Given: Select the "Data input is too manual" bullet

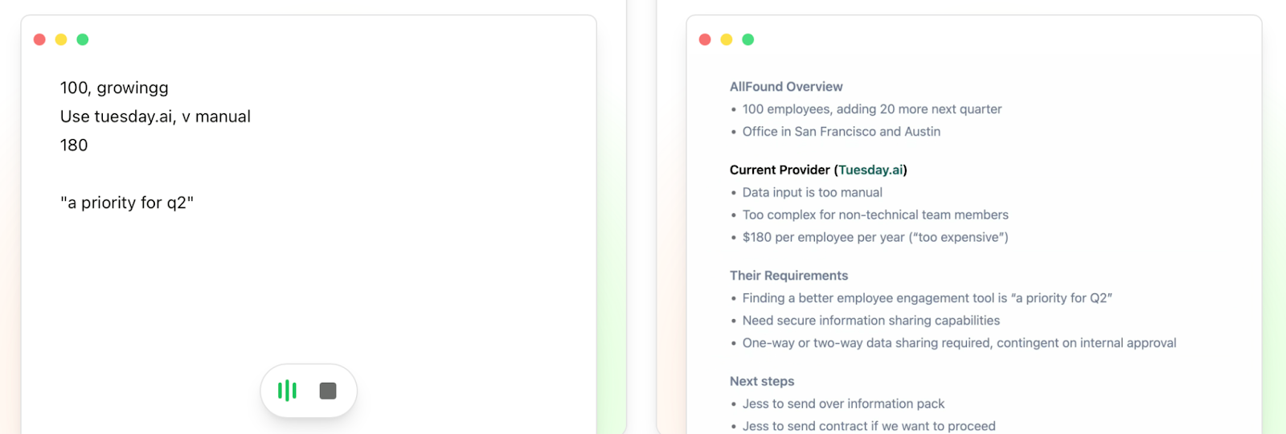Looking at the screenshot, I should click(812, 192).
